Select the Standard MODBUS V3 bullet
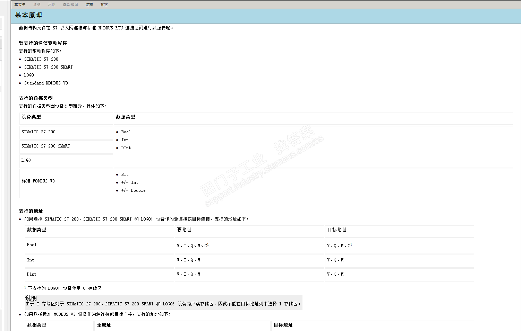This screenshot has width=521, height=331. 46,83
